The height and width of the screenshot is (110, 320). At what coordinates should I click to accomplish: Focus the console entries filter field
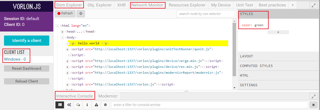209,105
